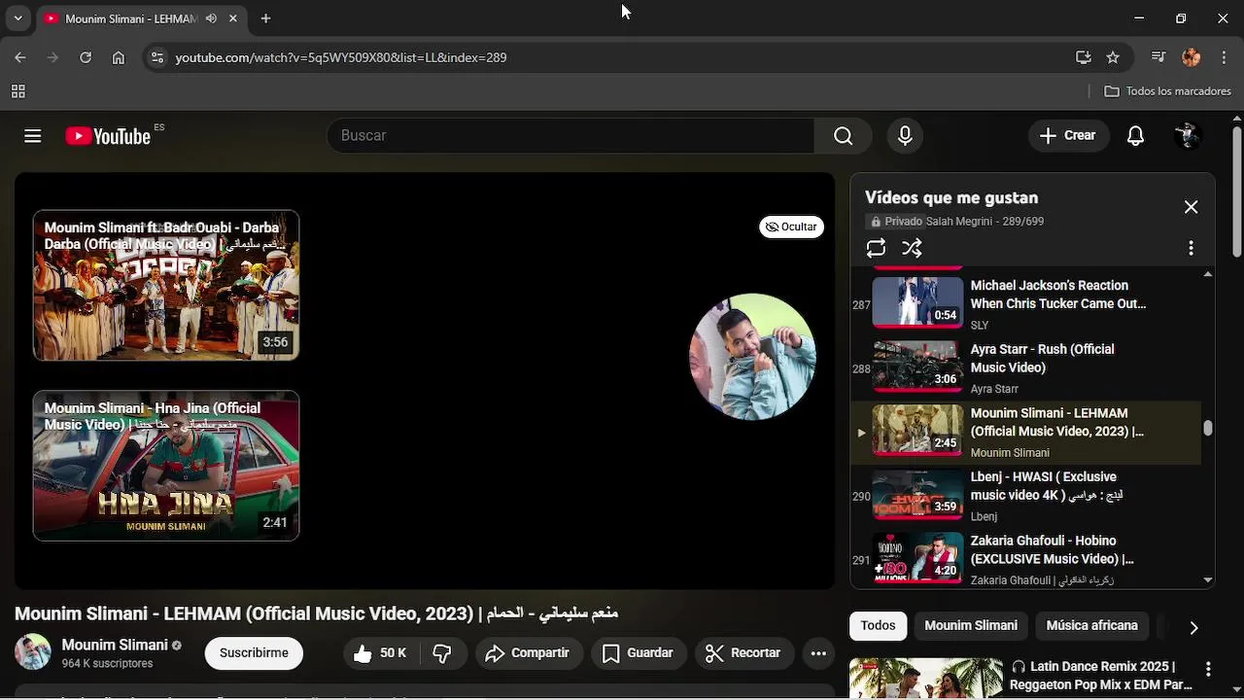The height and width of the screenshot is (700, 1244).
Task: Click the playlist scrollbar thumb
Action: click(1208, 428)
